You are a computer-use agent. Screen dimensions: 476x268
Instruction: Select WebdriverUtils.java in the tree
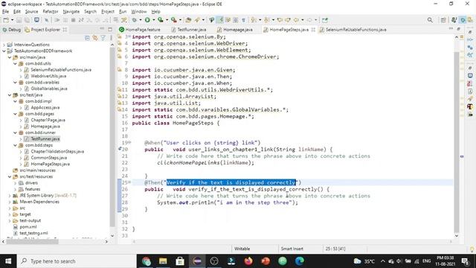coord(45,76)
